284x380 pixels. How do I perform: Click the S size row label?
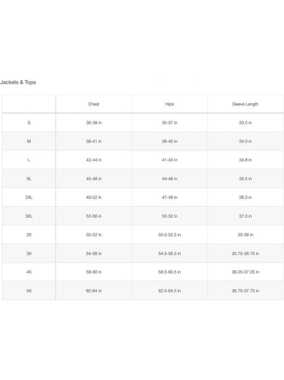[x=29, y=123]
